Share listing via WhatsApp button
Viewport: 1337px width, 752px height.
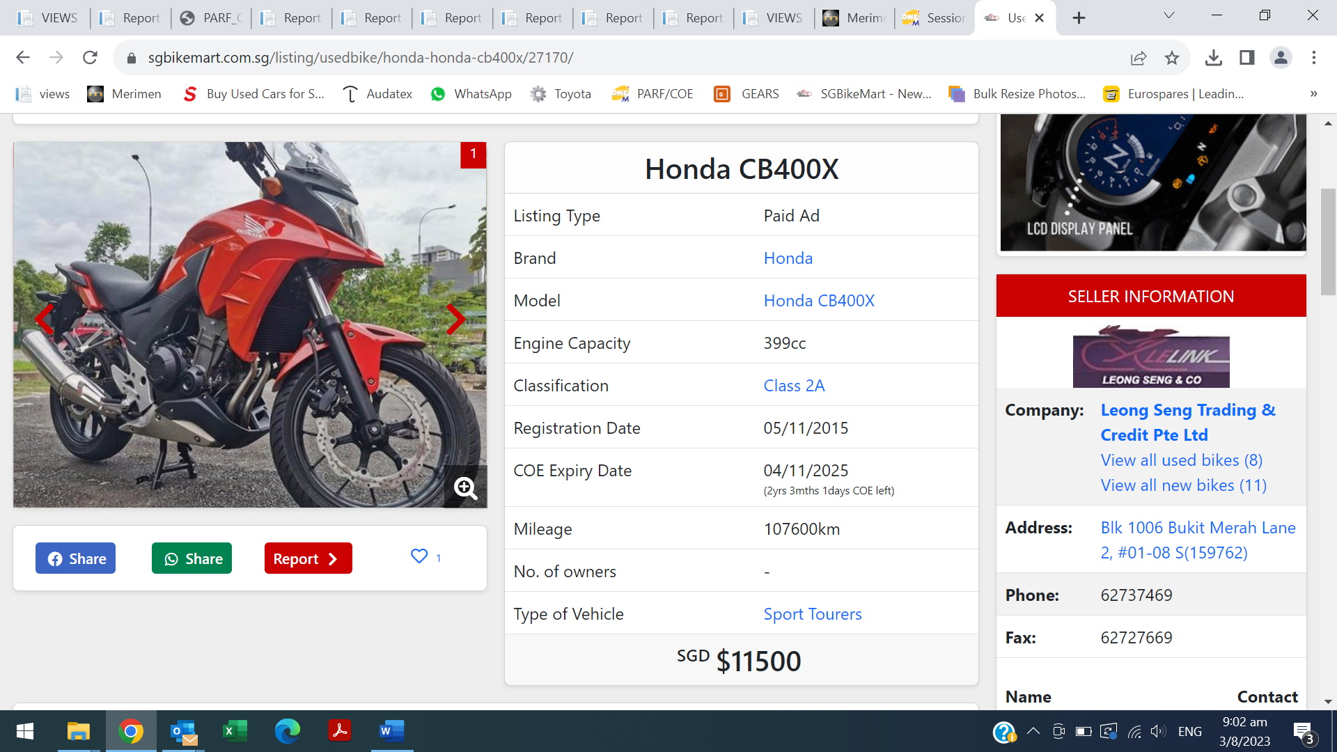coord(192,558)
